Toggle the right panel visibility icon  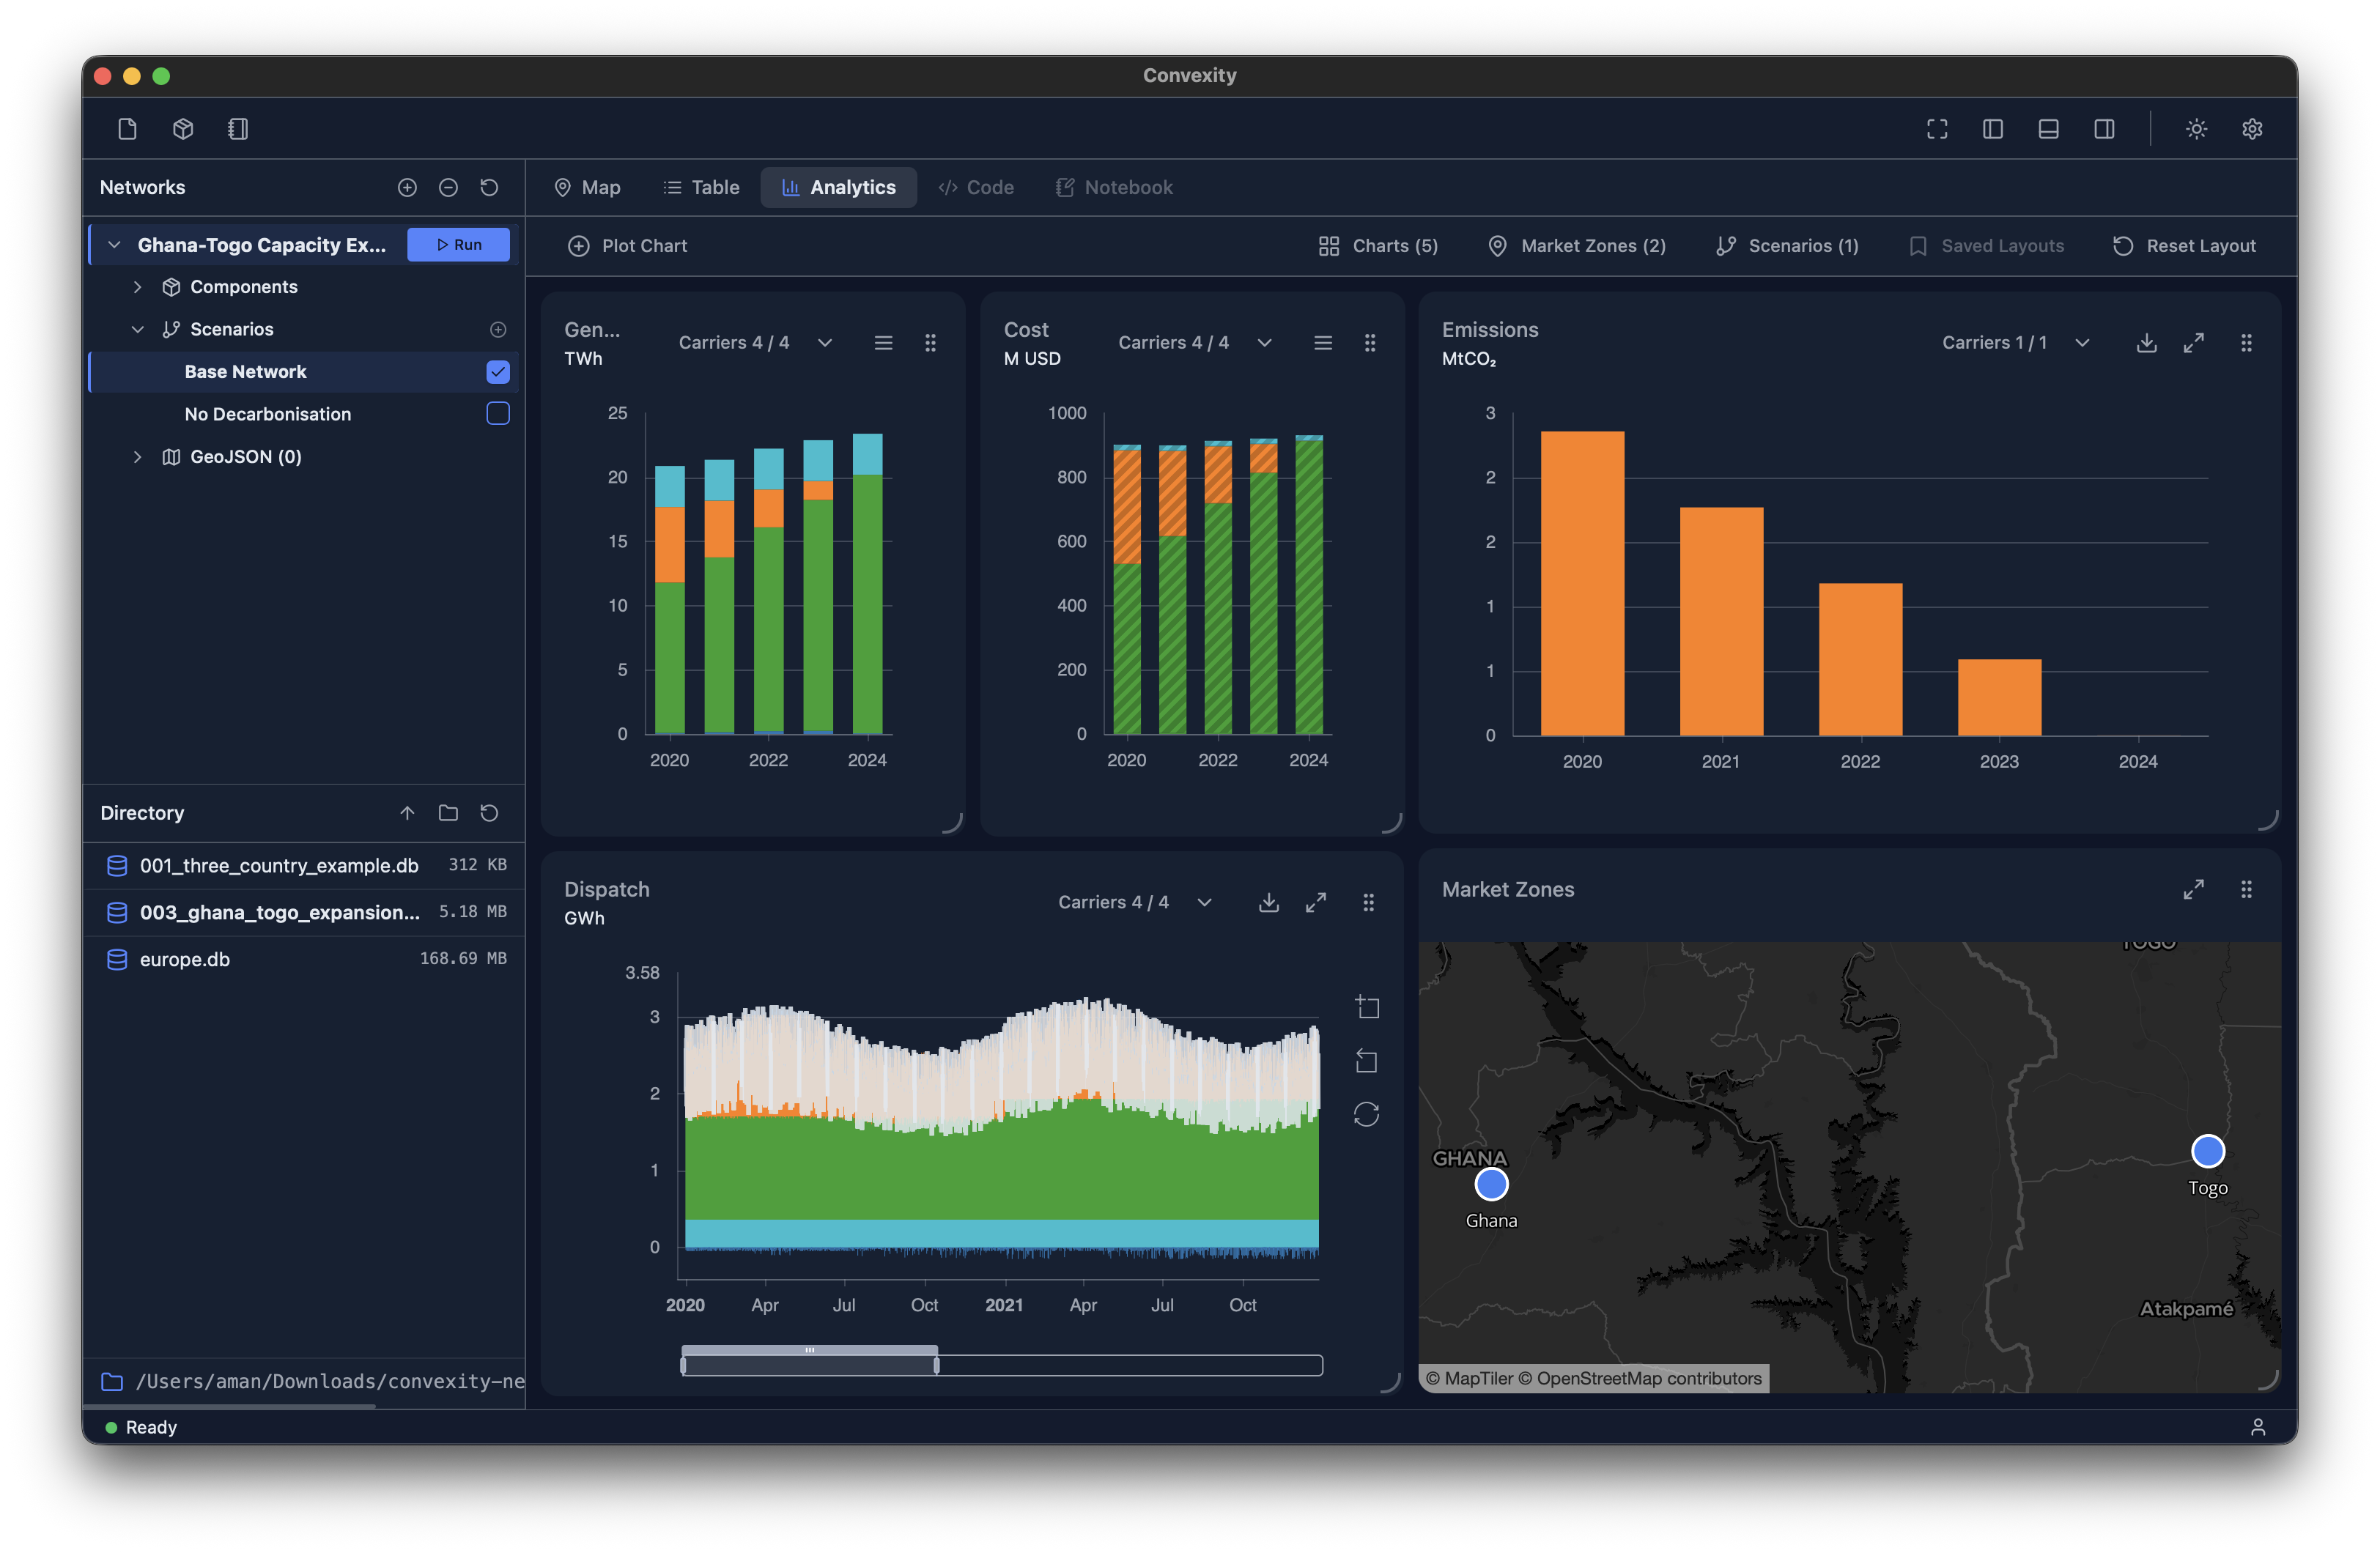tap(2104, 128)
